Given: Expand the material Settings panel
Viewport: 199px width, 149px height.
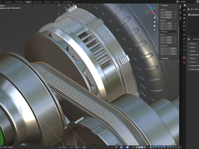Looking at the screenshot, I should pyautogui.click(x=193, y=58).
